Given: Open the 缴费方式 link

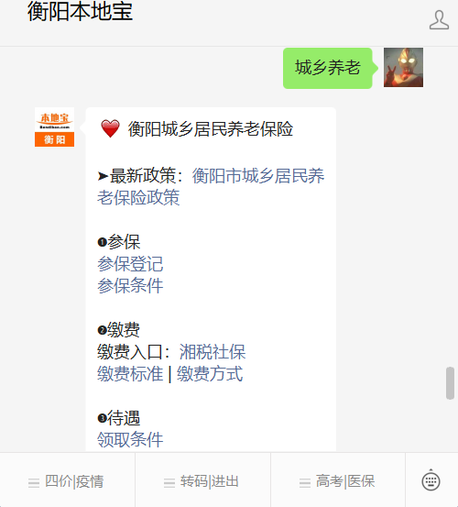Looking at the screenshot, I should tap(210, 374).
